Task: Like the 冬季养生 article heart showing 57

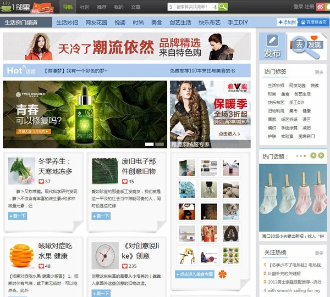Action: pos(41,181)
